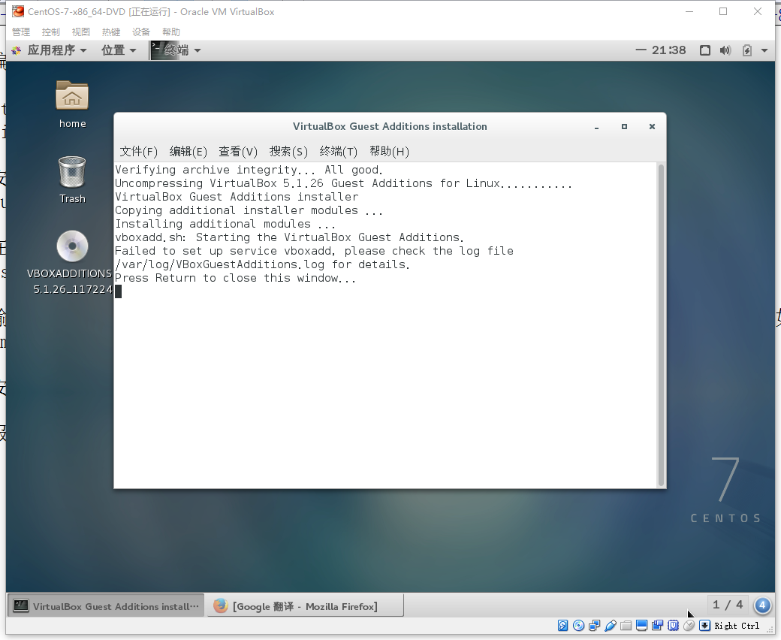Image resolution: width=781 pixels, height=640 pixels.
Task: Switch to Google 翻译 Firefox taskbar window
Action: (304, 606)
